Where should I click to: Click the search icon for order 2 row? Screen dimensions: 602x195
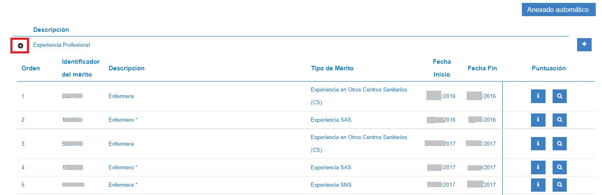tap(560, 120)
